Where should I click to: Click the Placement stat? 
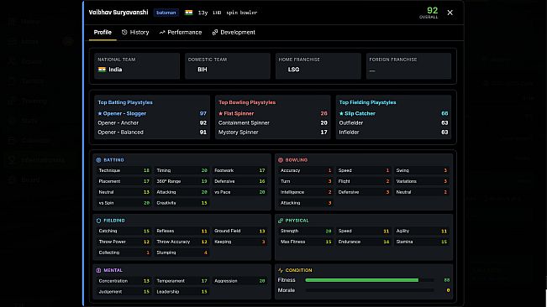[124, 181]
